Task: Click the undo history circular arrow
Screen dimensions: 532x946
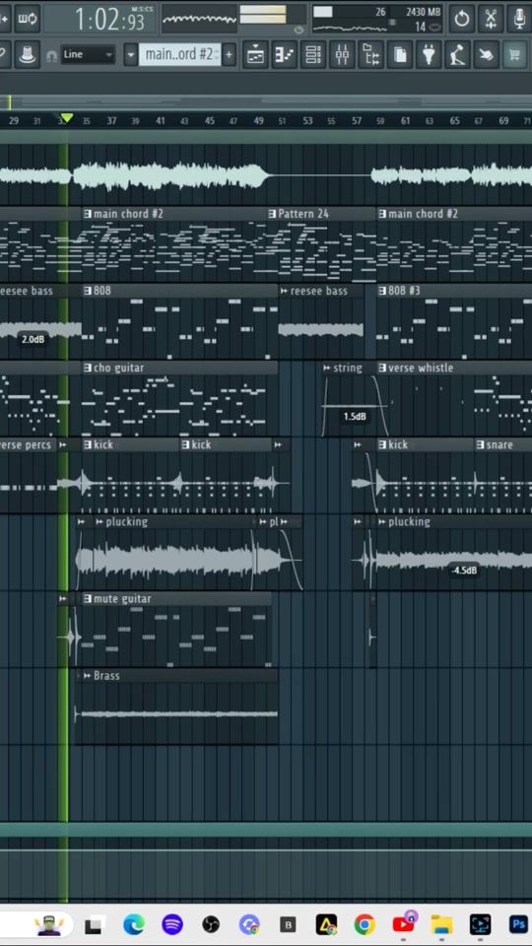Action: click(x=462, y=19)
